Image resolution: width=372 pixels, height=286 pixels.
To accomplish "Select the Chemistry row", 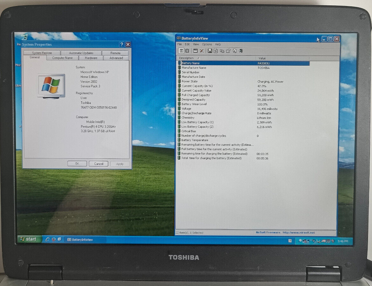I will point(243,118).
